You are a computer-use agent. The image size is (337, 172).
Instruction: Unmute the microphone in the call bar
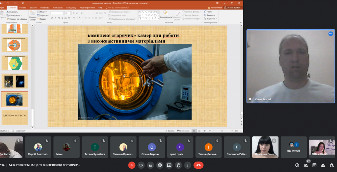(132, 165)
